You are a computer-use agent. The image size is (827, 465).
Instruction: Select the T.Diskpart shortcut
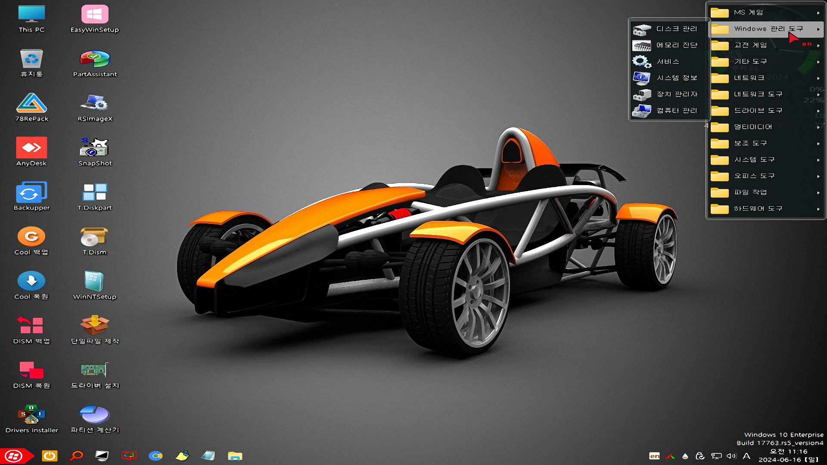95,197
